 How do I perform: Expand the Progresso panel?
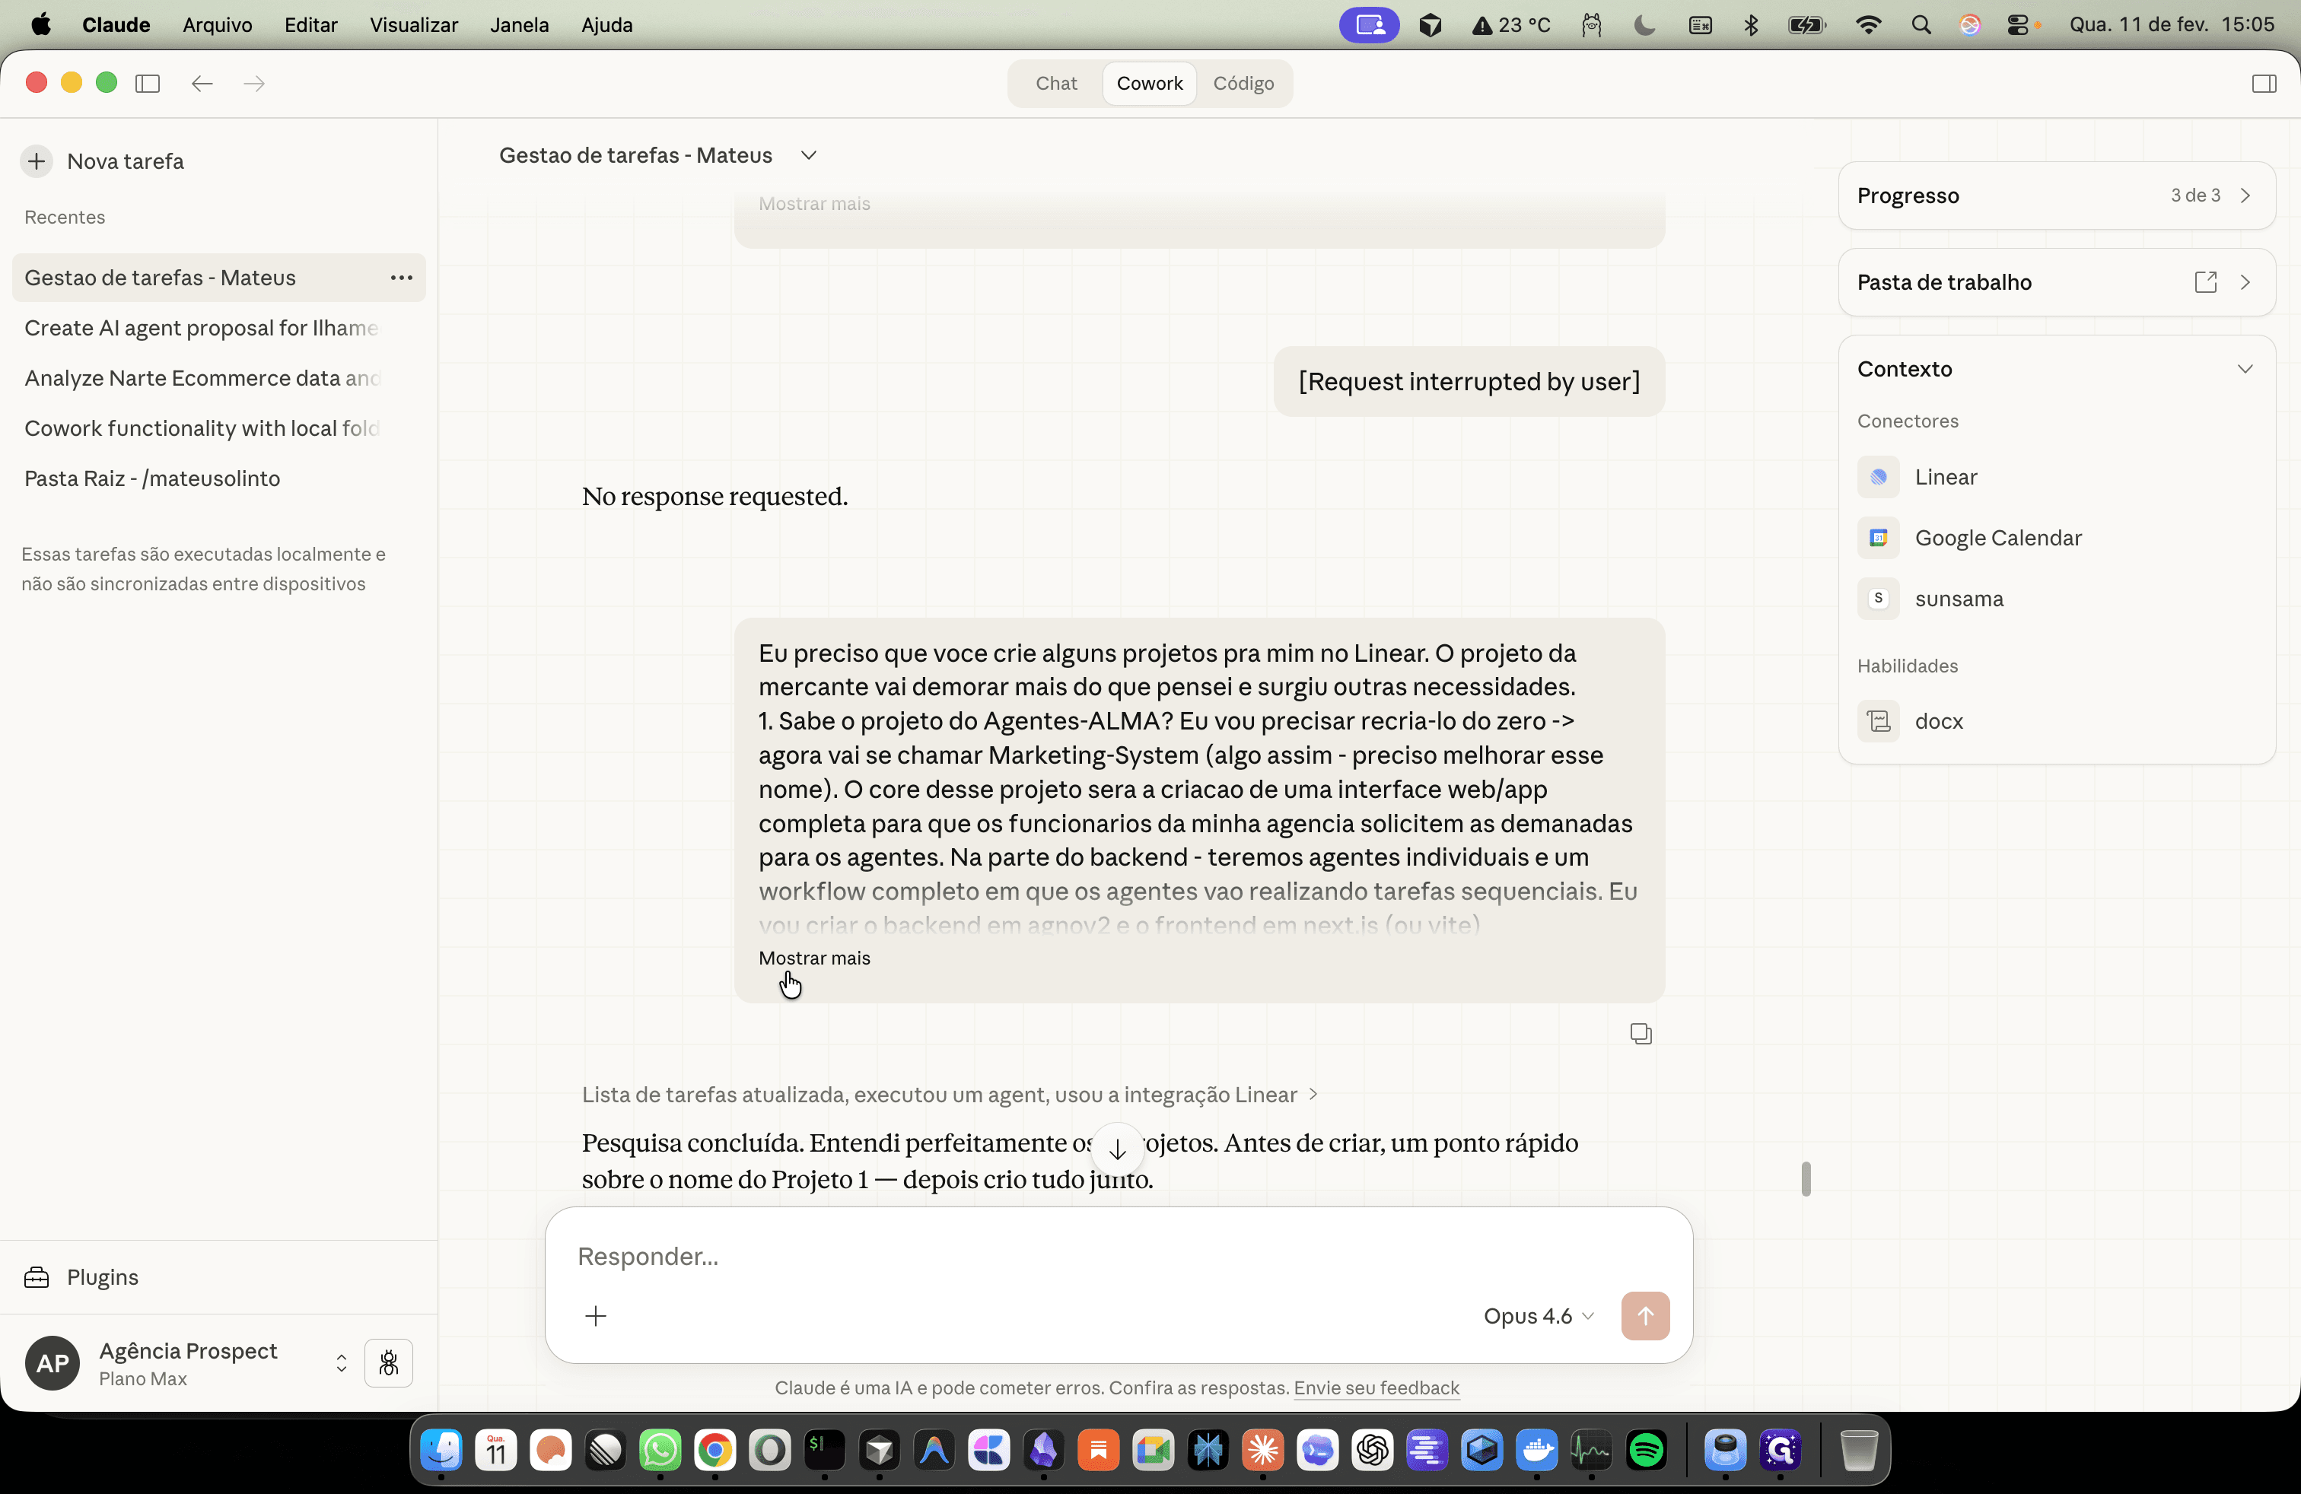click(2055, 195)
